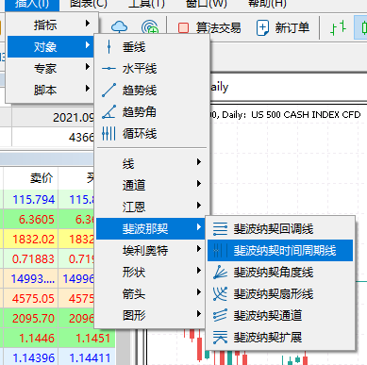Open the 帮助 menu in menu bar
The width and height of the screenshot is (367, 365).
click(x=267, y=4)
